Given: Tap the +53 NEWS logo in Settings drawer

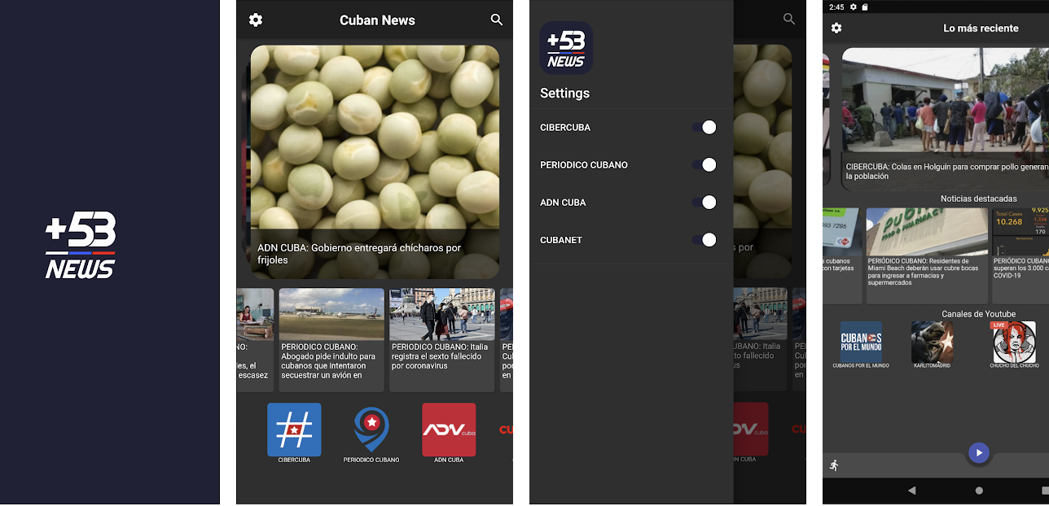Looking at the screenshot, I should [x=566, y=48].
